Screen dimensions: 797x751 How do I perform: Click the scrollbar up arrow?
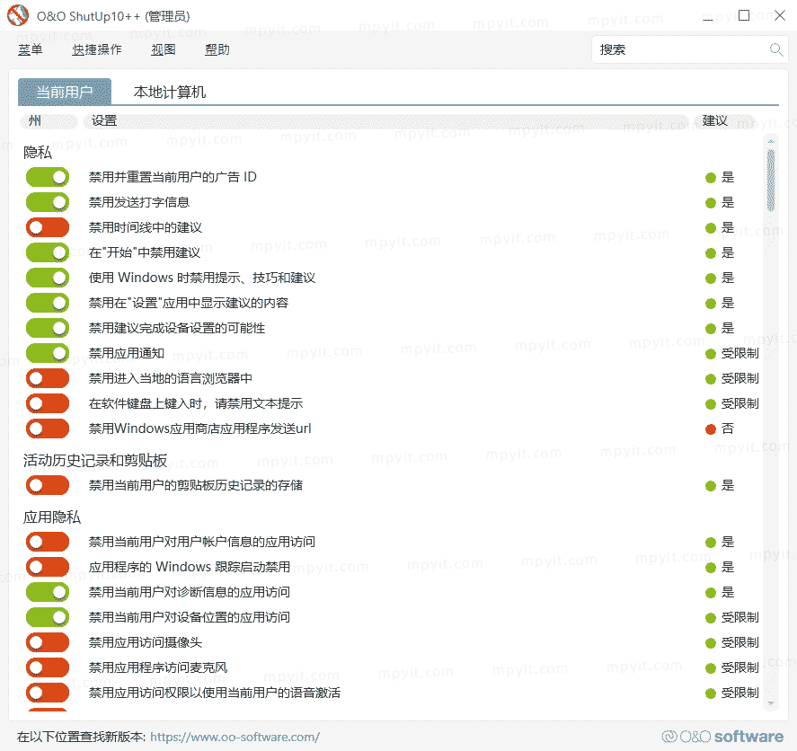pos(771,141)
